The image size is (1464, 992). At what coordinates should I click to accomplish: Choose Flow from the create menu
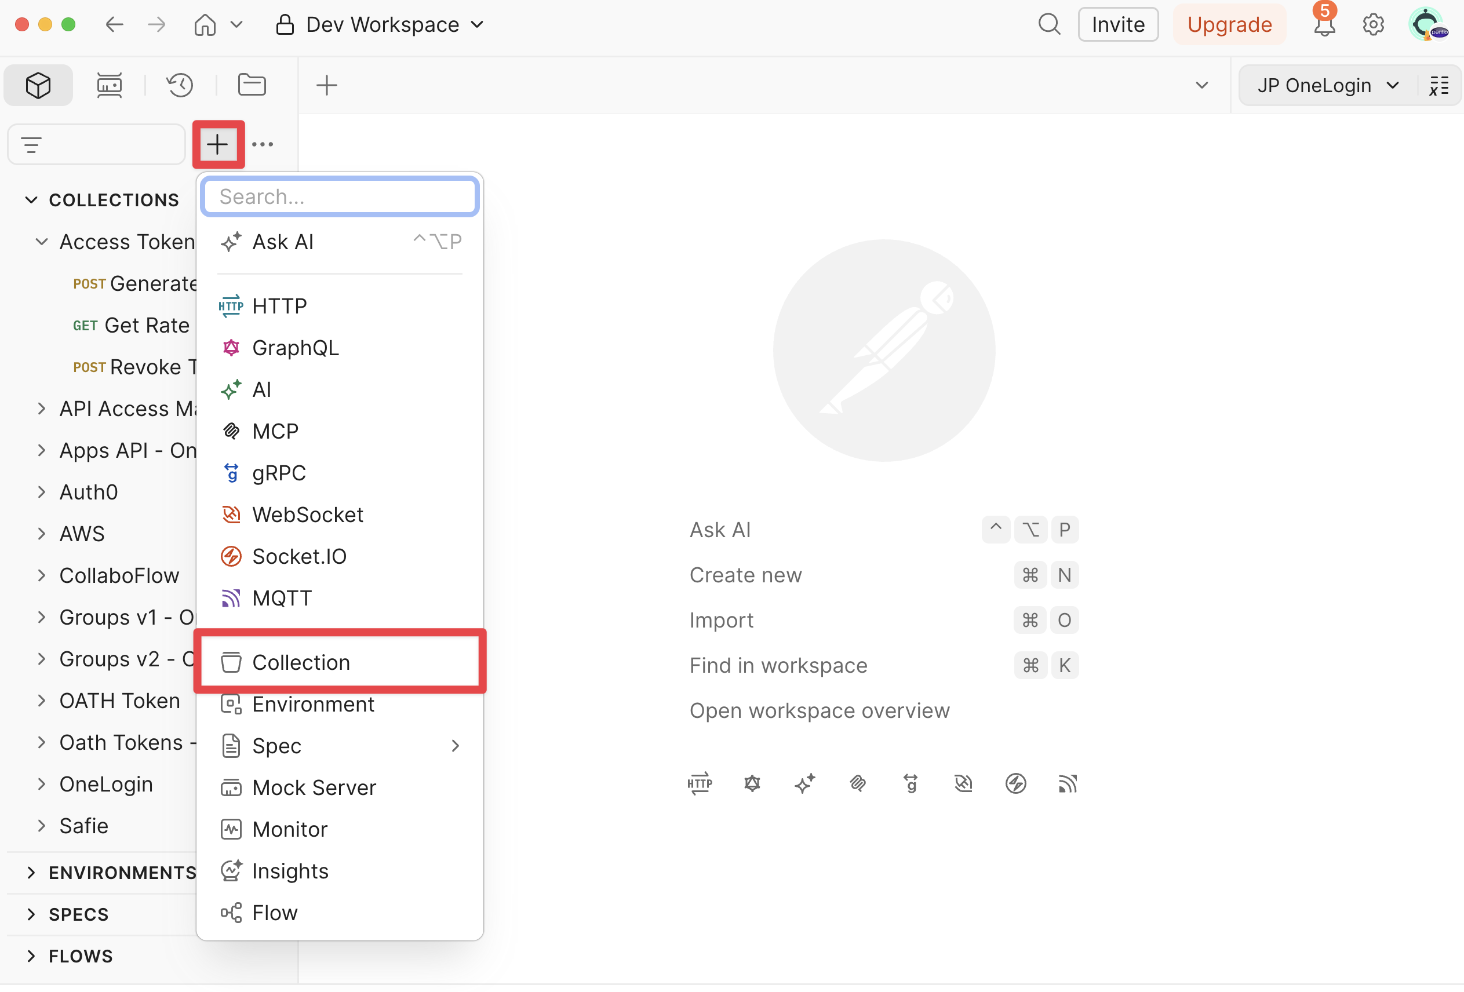[340, 913]
